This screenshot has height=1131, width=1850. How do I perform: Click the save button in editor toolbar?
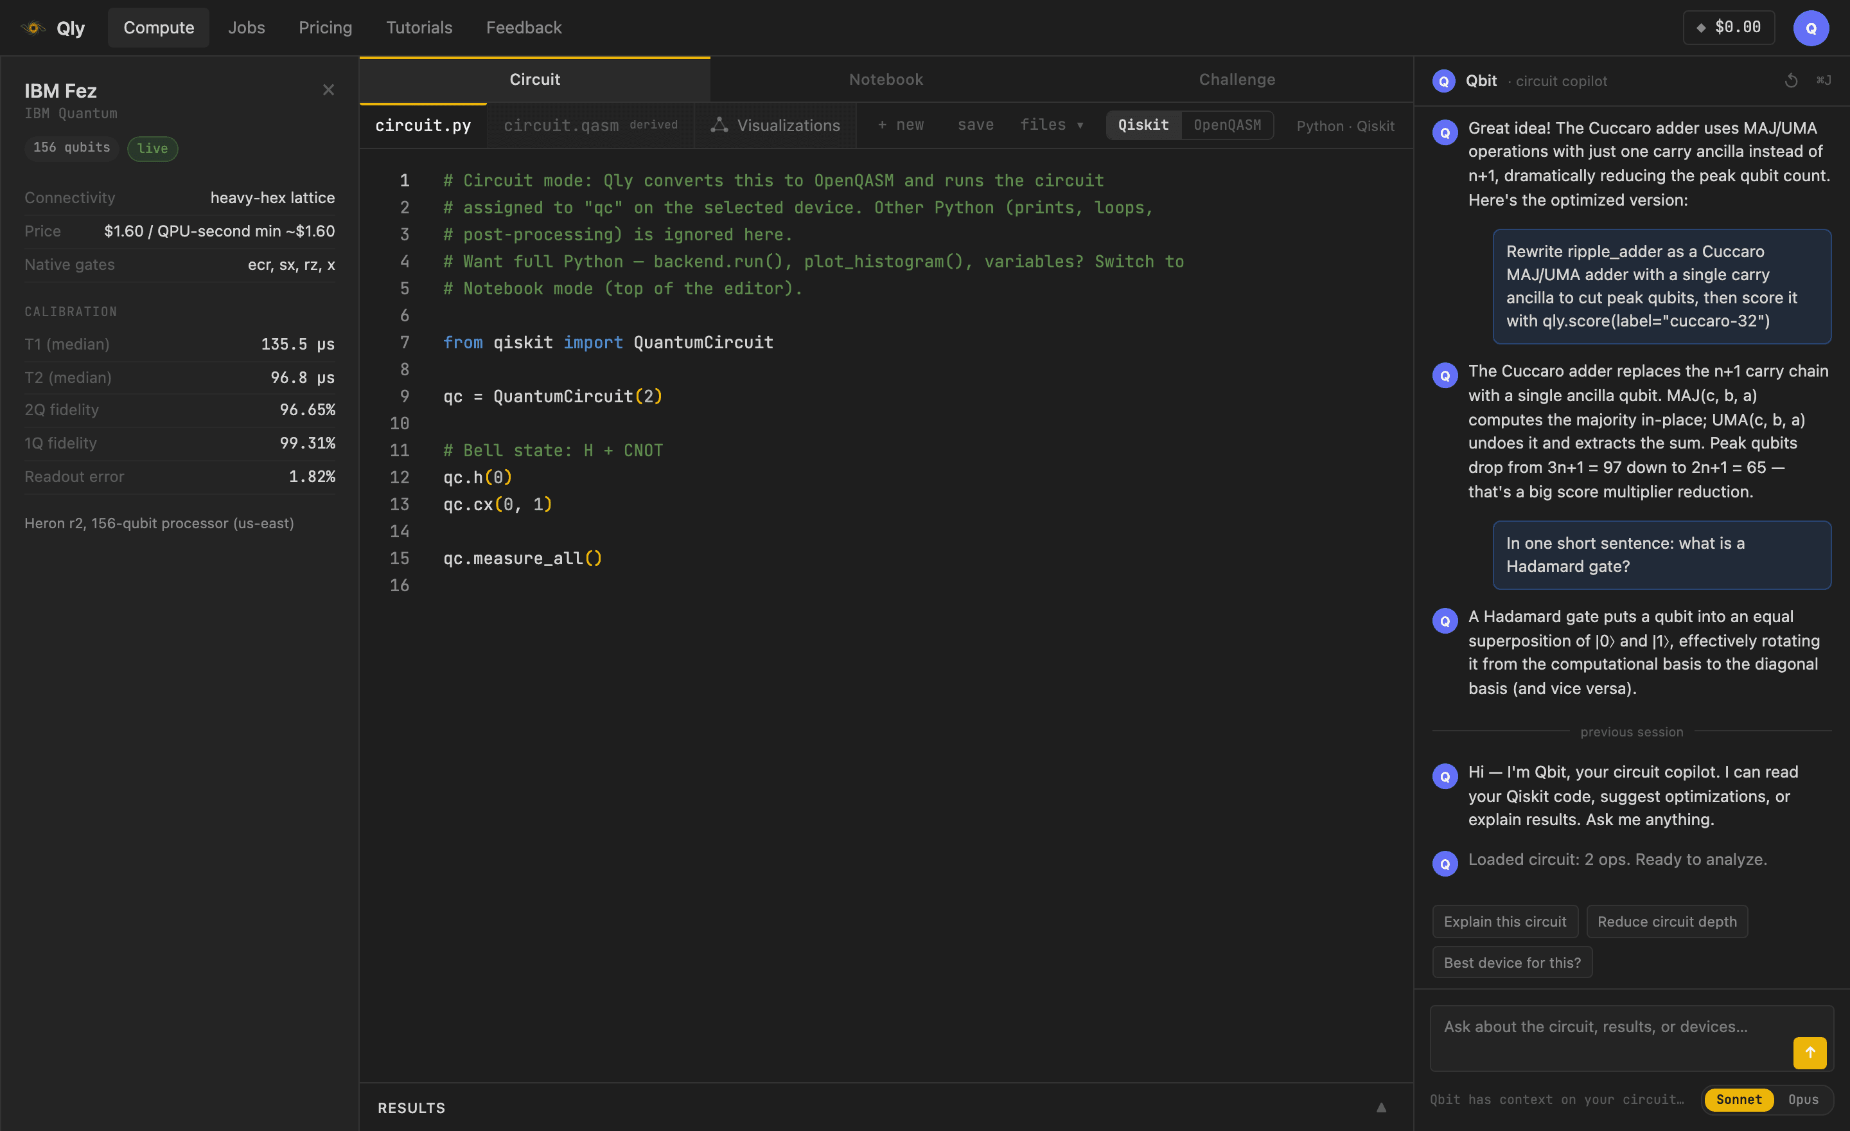click(975, 125)
